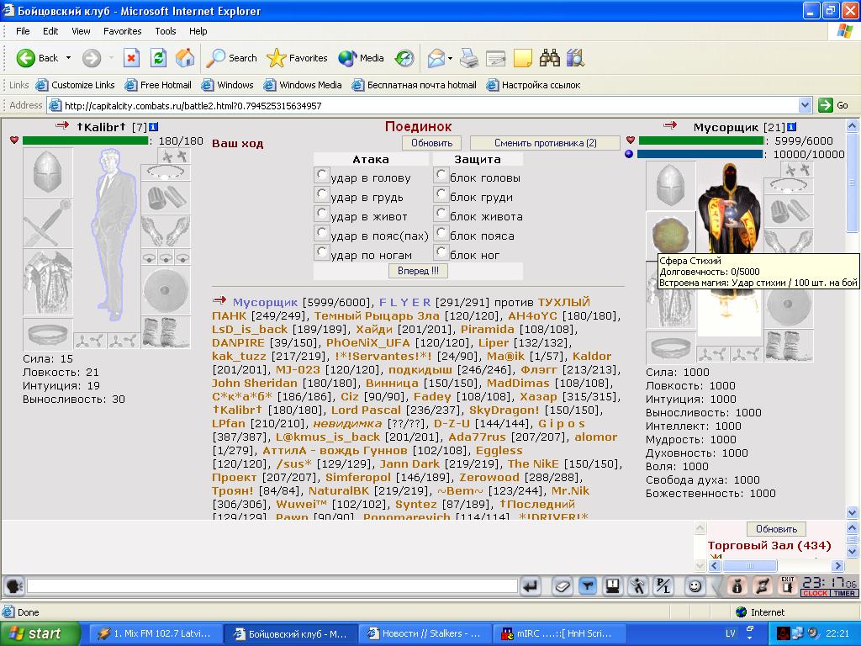Viewport: 861px width, 646px height.
Task: Select defense 'блок живота'
Action: 441,214
